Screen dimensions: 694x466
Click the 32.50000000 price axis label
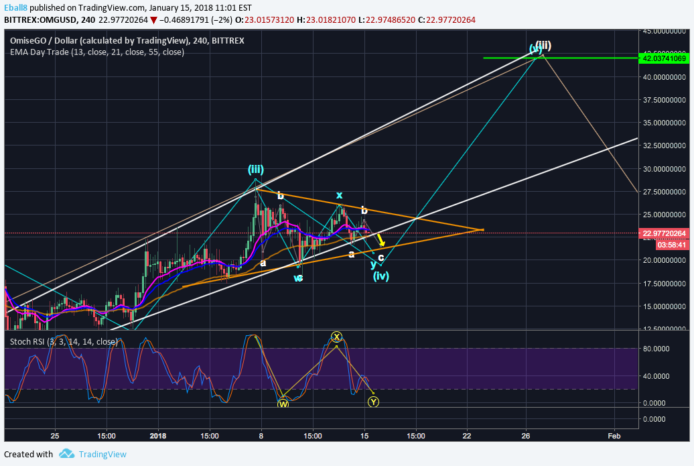pyautogui.click(x=665, y=145)
